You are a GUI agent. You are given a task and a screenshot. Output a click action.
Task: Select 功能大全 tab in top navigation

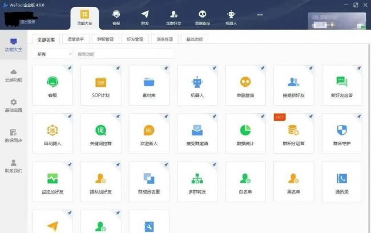click(x=84, y=18)
